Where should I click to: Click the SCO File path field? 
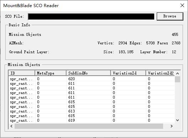pos(91,17)
